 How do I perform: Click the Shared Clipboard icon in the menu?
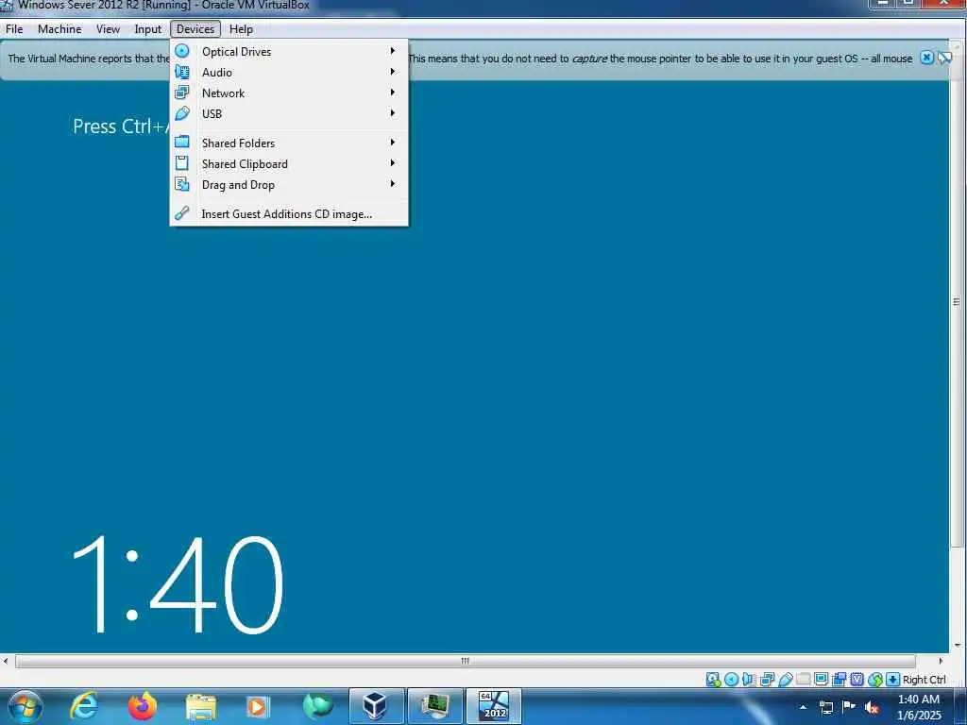(182, 163)
